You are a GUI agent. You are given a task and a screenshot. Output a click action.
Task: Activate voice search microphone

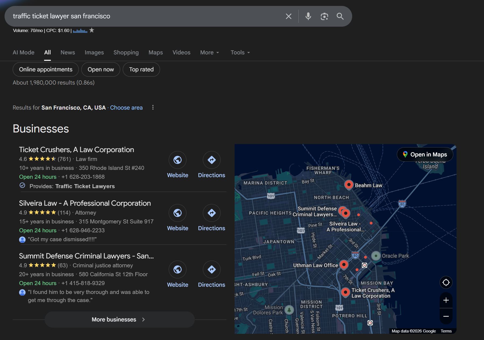click(308, 16)
